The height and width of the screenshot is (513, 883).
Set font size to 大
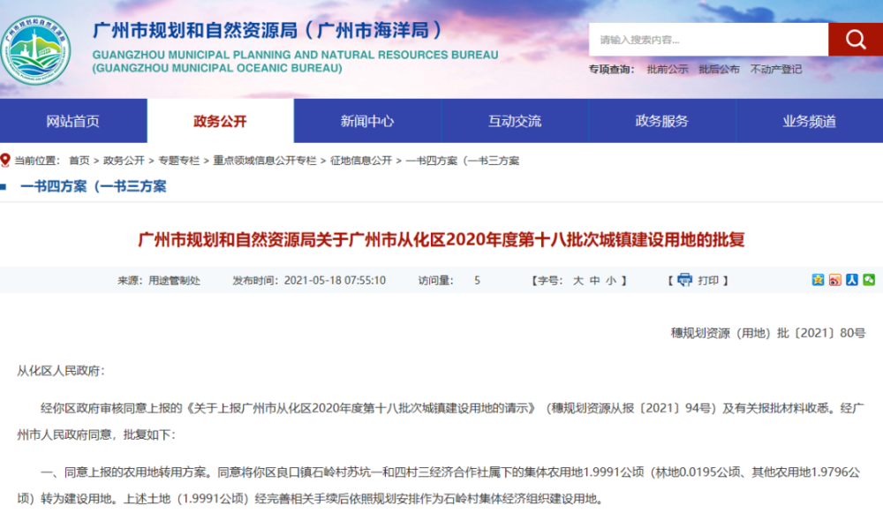pos(577,281)
